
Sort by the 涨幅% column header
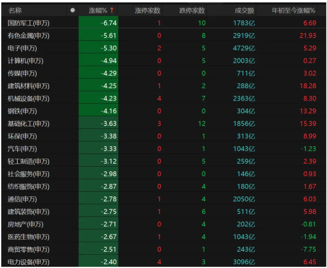point(98,10)
